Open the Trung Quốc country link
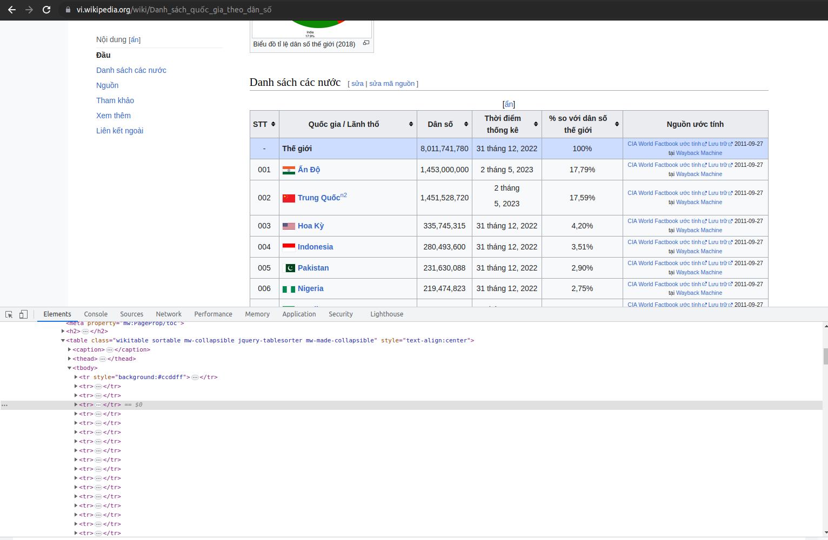This screenshot has width=828, height=540. tap(318, 198)
